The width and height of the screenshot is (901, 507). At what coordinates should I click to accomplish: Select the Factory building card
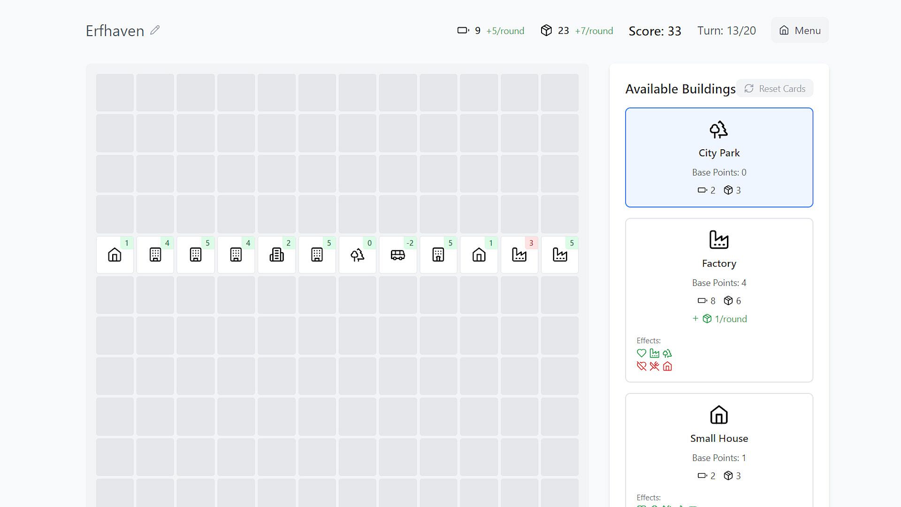719,300
